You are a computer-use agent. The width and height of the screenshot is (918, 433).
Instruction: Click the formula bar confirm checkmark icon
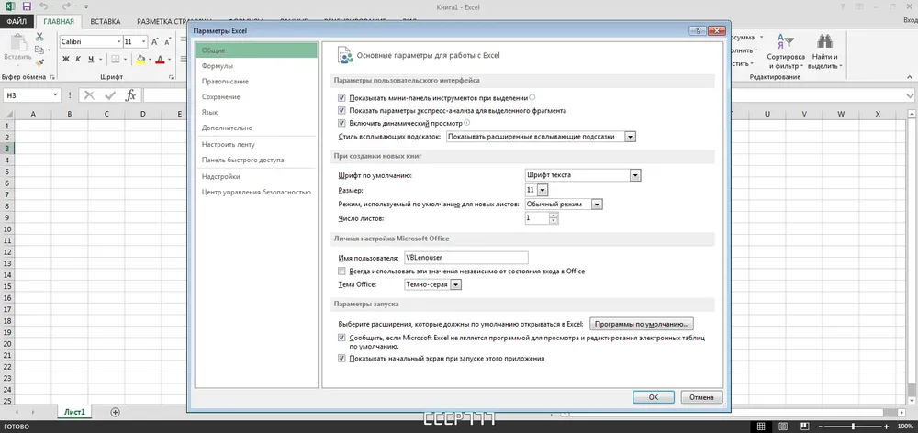coord(109,95)
